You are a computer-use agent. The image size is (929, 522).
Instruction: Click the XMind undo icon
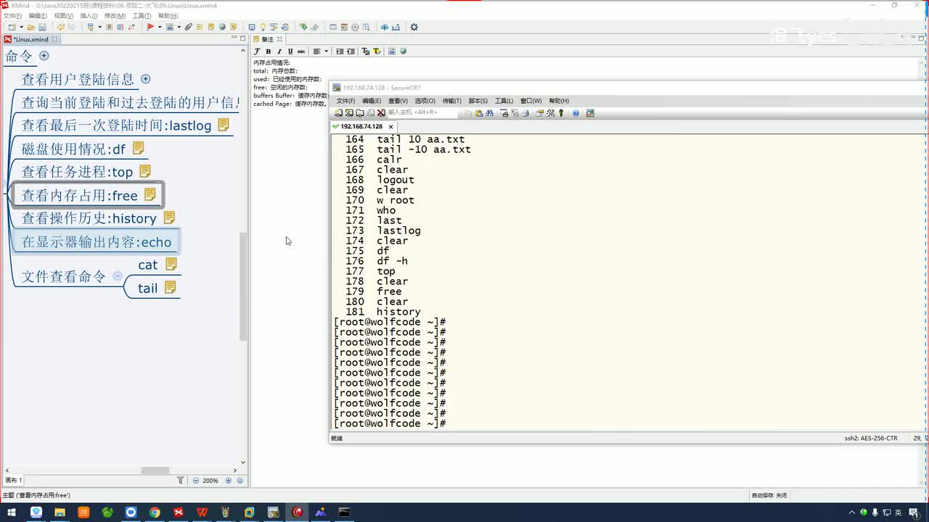coord(61,28)
